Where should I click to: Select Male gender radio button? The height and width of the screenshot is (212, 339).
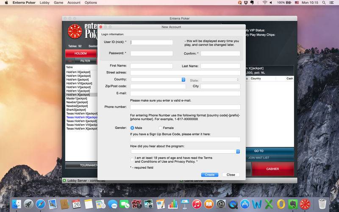tap(132, 128)
